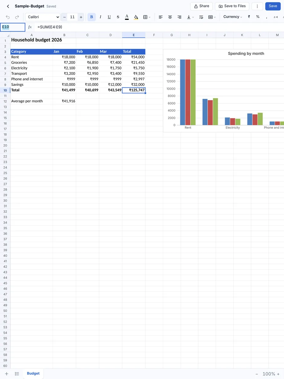Select the ₹1,750 Electricity Mar cell
This screenshot has width=284, height=379.
tap(111, 68)
